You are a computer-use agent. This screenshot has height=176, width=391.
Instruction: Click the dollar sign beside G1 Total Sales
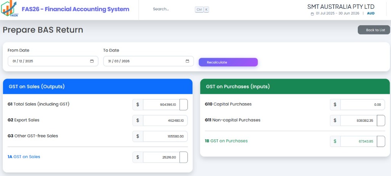[138, 105]
